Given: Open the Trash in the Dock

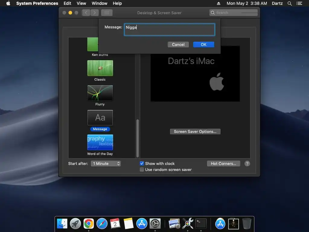Looking at the screenshot, I should pyautogui.click(x=247, y=224).
